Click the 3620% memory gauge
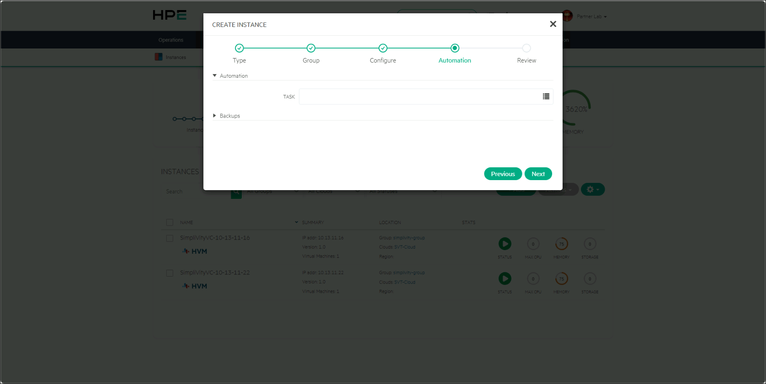 coord(576,108)
